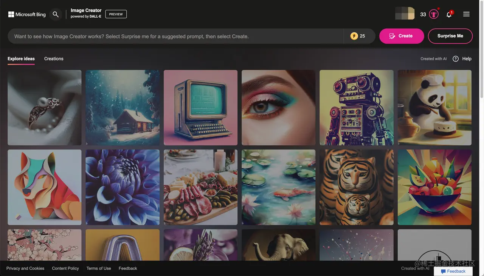Viewport: 484px width, 276px height.
Task: Click the Help question mark icon
Action: [456, 59]
